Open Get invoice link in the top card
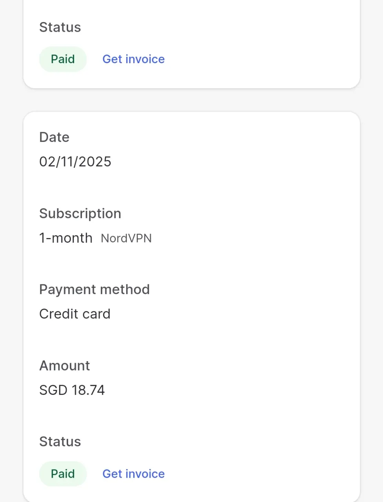 point(133,59)
